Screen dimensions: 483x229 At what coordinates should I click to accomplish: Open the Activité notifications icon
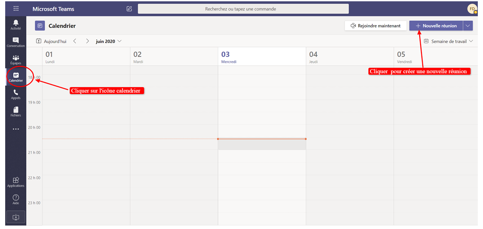pos(16,24)
